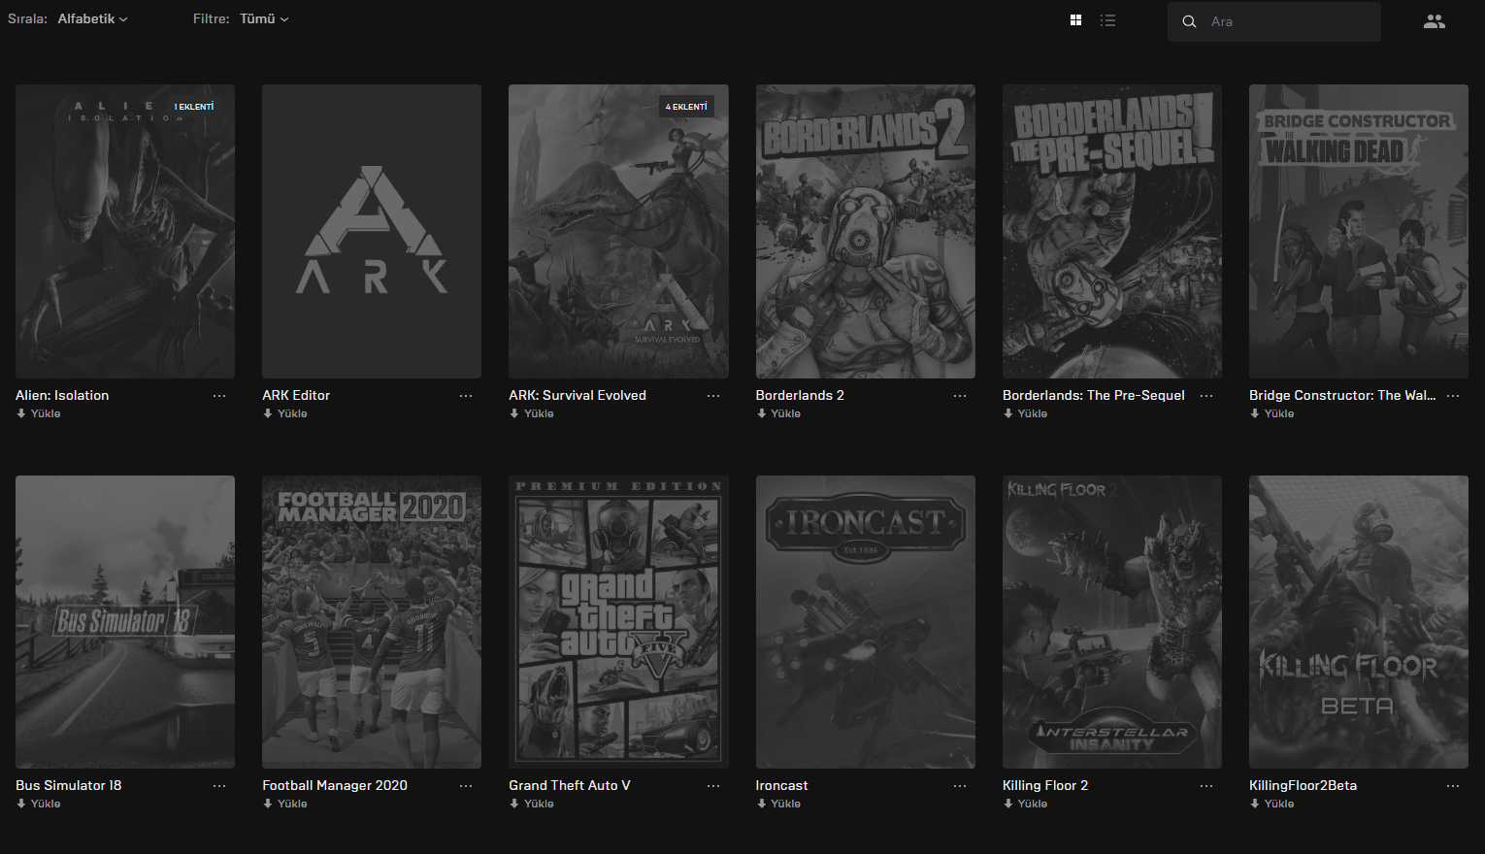Image resolution: width=1485 pixels, height=854 pixels.
Task: Select the Alien: Isolation cover art
Action: click(125, 231)
